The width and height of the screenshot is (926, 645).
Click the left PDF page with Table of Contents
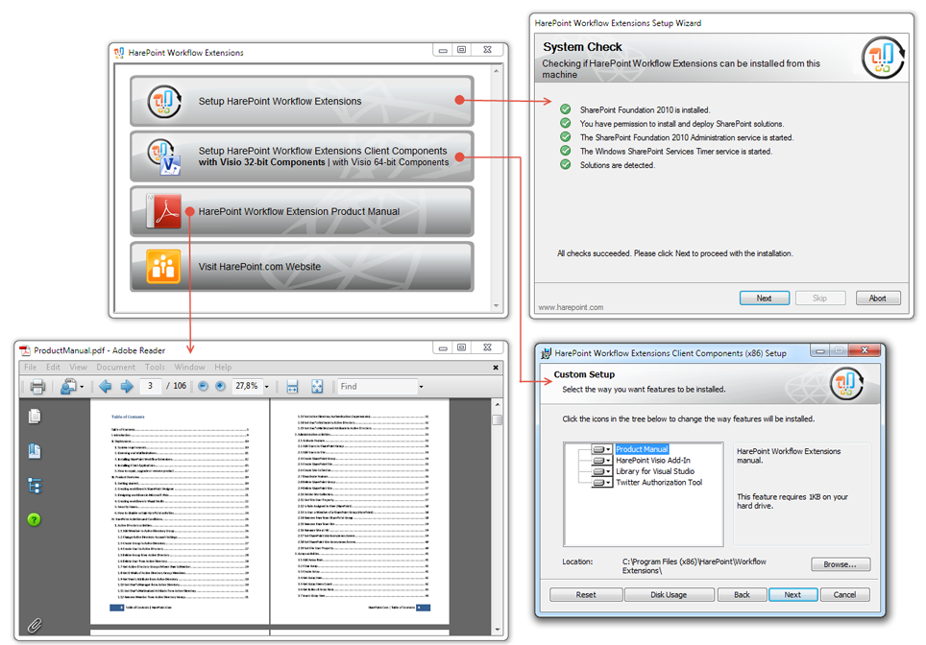(180, 512)
